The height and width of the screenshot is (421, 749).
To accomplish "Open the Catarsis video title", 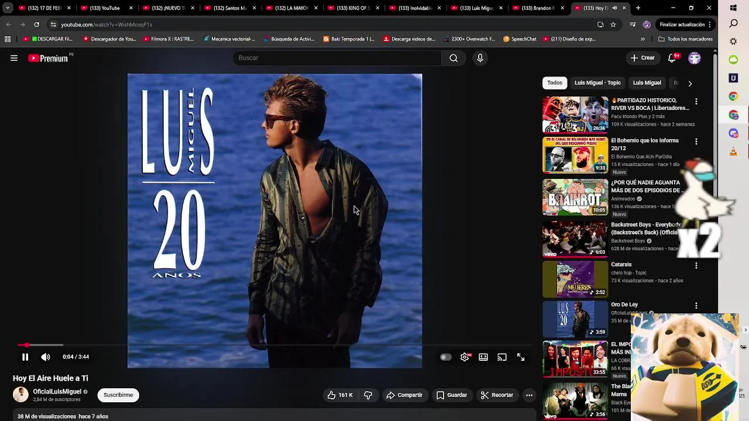I will click(x=621, y=265).
